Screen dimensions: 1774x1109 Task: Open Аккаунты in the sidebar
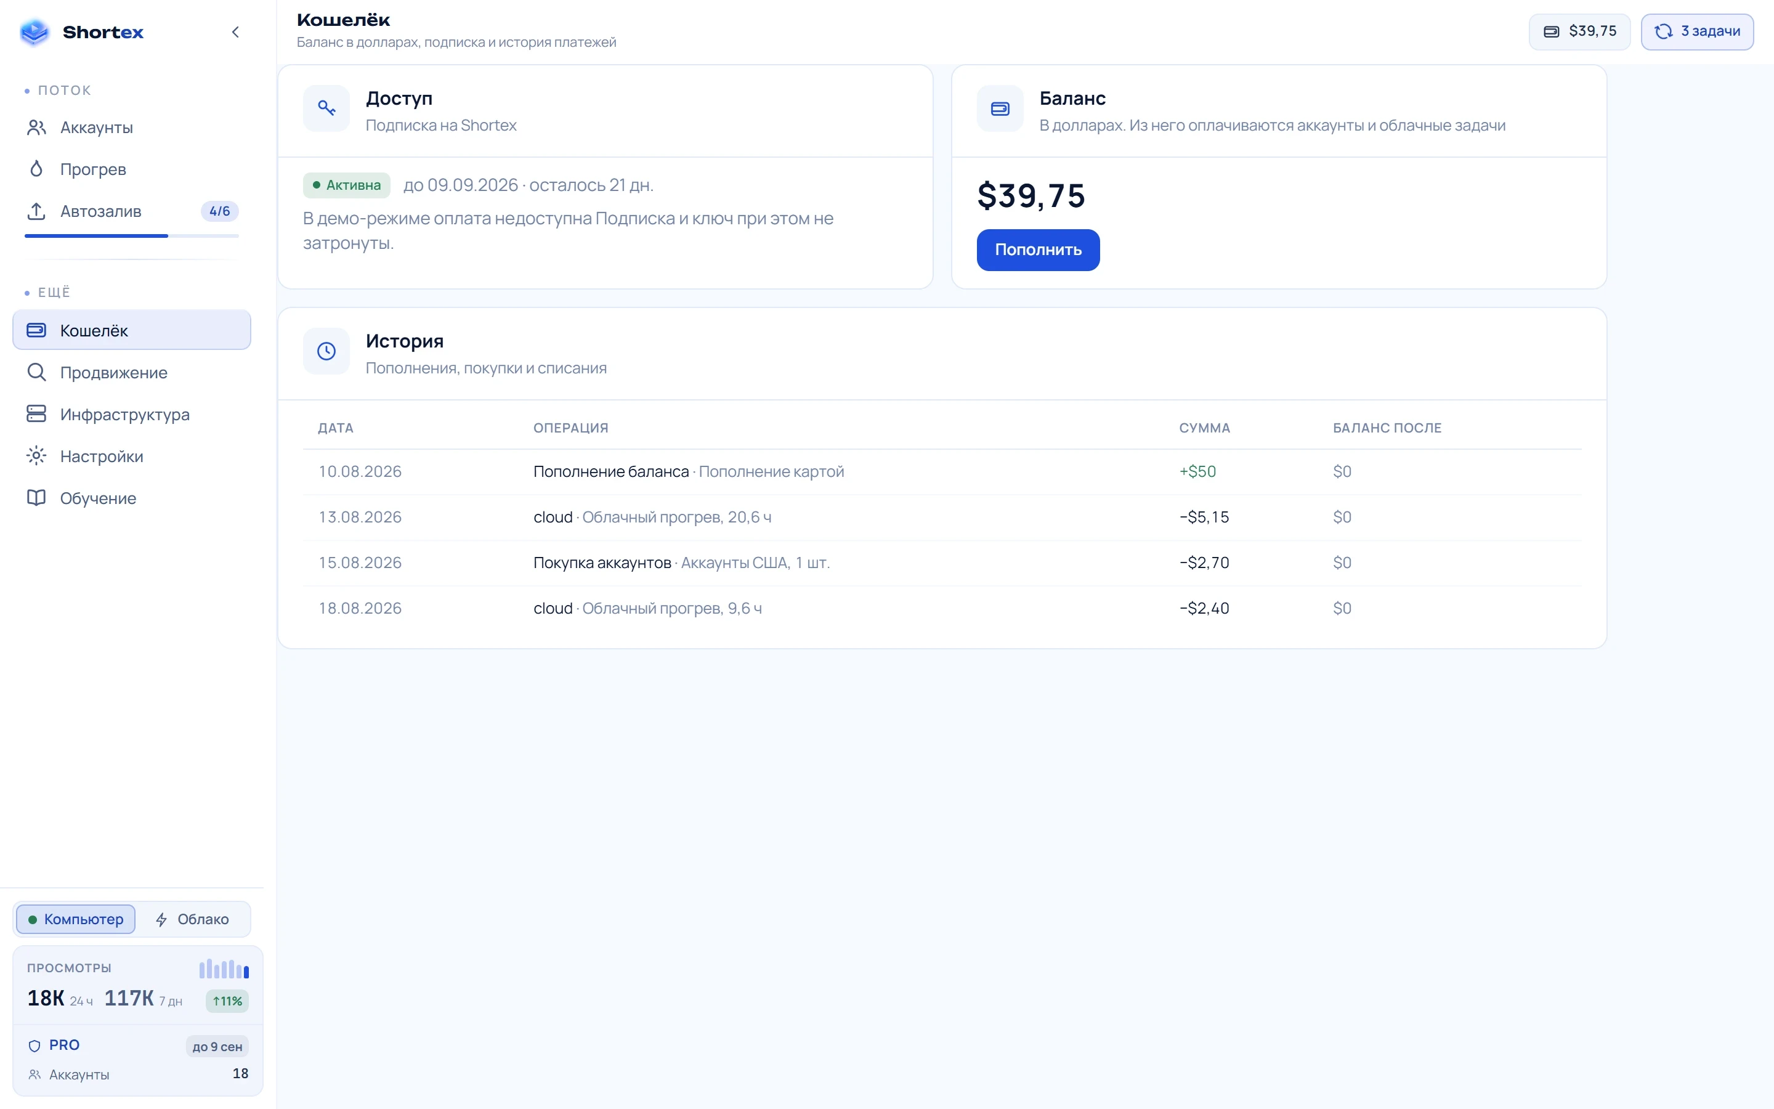(x=132, y=128)
